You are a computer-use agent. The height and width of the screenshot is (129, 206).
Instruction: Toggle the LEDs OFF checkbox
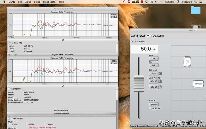[x=150, y=108]
